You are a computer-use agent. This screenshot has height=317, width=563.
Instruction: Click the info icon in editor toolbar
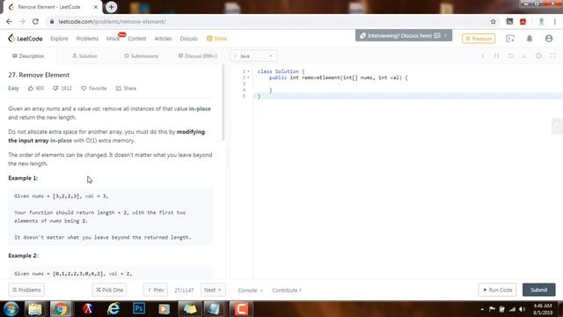tap(482, 56)
